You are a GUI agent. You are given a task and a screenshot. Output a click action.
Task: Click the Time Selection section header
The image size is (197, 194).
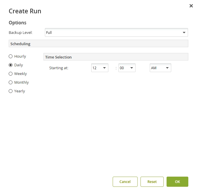(116, 57)
